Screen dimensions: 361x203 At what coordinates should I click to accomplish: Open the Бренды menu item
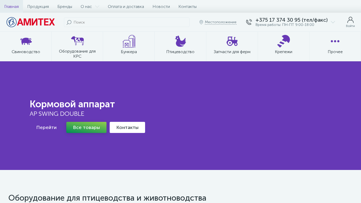pyautogui.click(x=65, y=6)
